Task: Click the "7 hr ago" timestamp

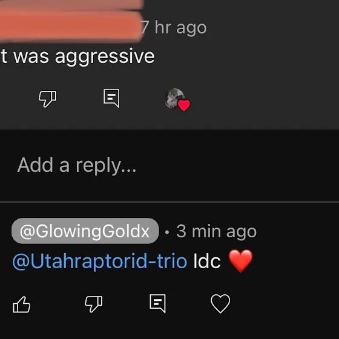Action: click(x=174, y=28)
